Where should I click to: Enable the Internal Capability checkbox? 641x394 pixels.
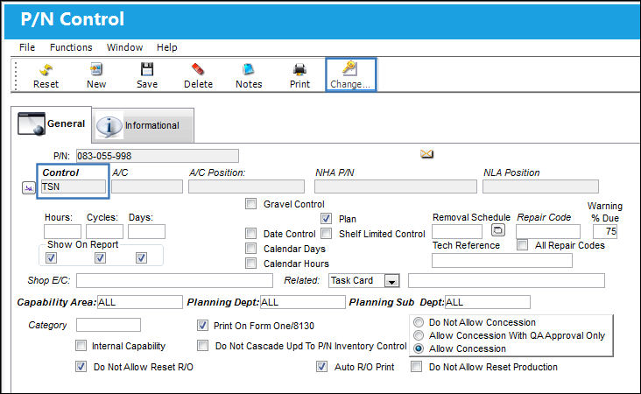[x=81, y=346]
